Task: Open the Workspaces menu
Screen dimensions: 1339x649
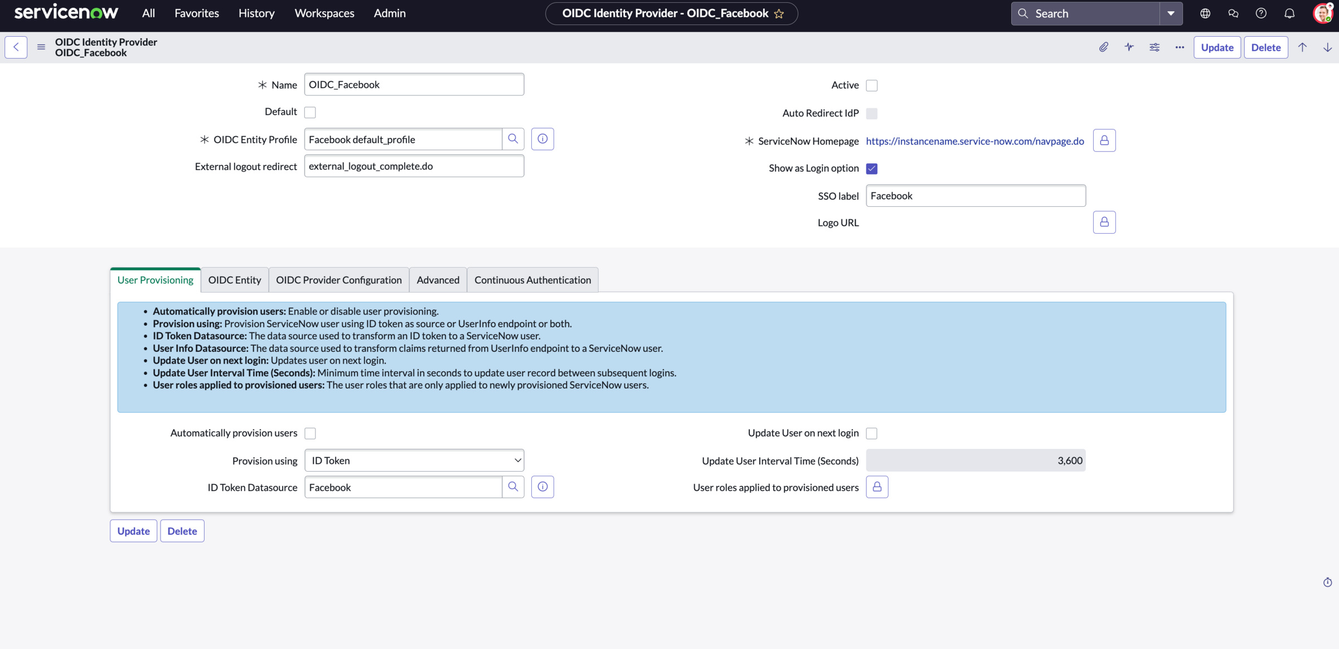Action: (324, 13)
